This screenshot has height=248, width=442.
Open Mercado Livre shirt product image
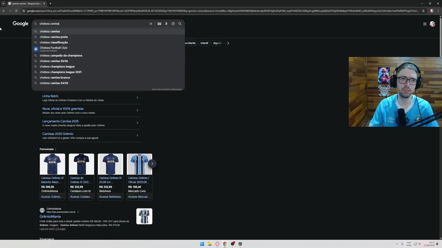pos(140,164)
